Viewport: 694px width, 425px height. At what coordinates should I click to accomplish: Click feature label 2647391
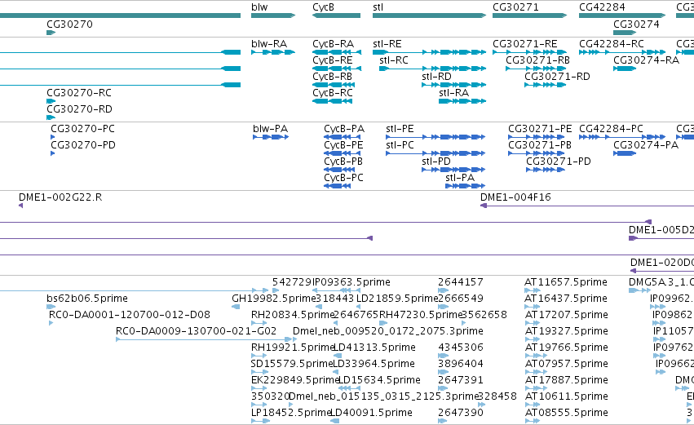(x=461, y=380)
